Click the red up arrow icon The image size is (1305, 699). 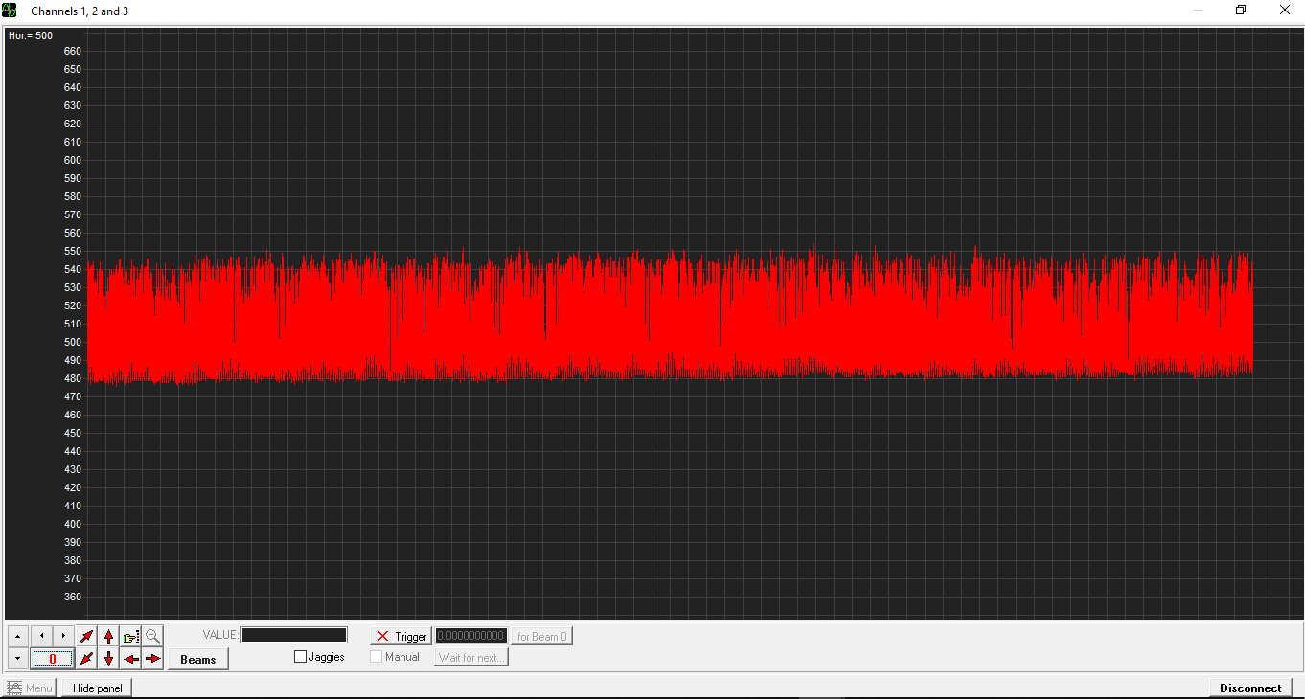click(109, 636)
